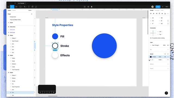
Task: Open the Figma main menu hamburger icon
Action: 8,7
